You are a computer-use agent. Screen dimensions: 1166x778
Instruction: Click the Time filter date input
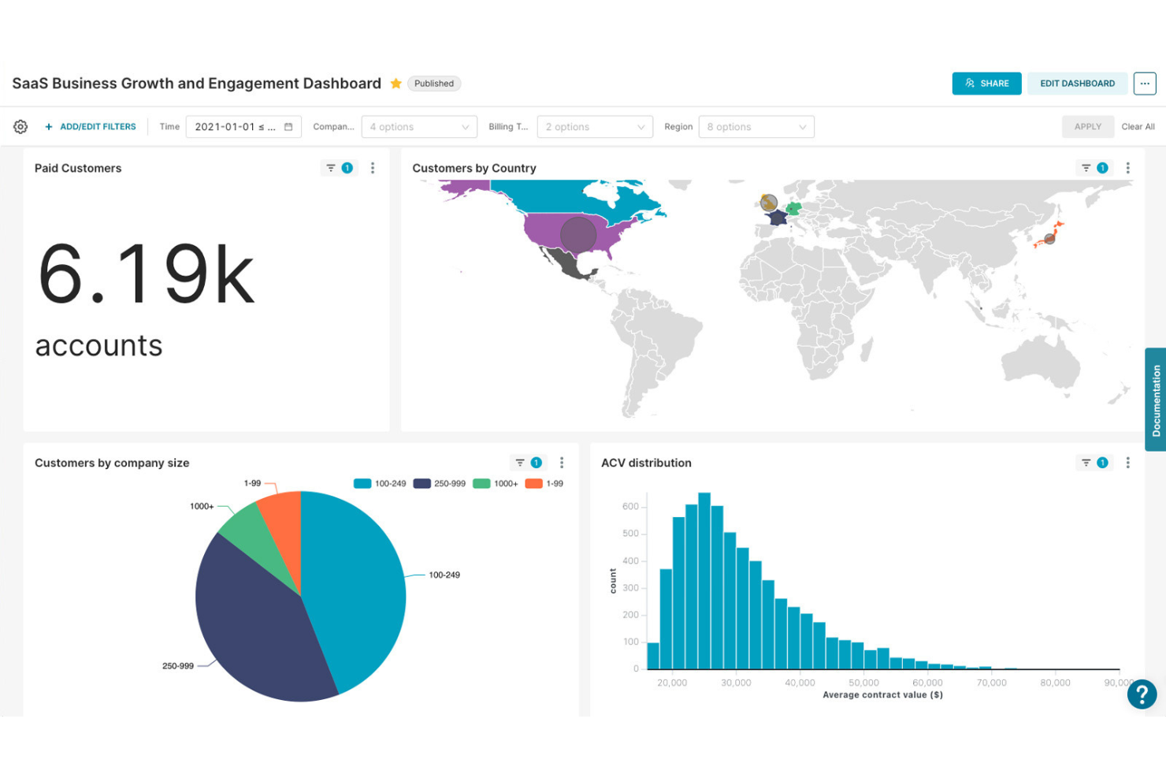click(x=236, y=126)
